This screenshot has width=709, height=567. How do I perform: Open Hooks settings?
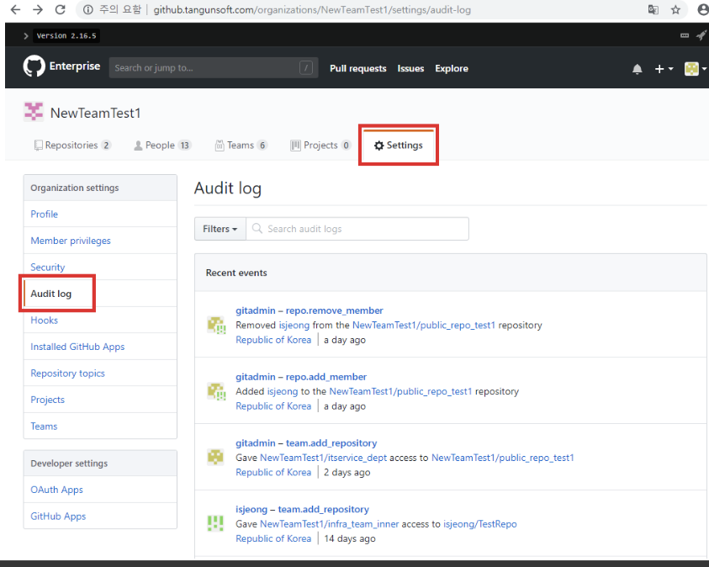tap(45, 321)
